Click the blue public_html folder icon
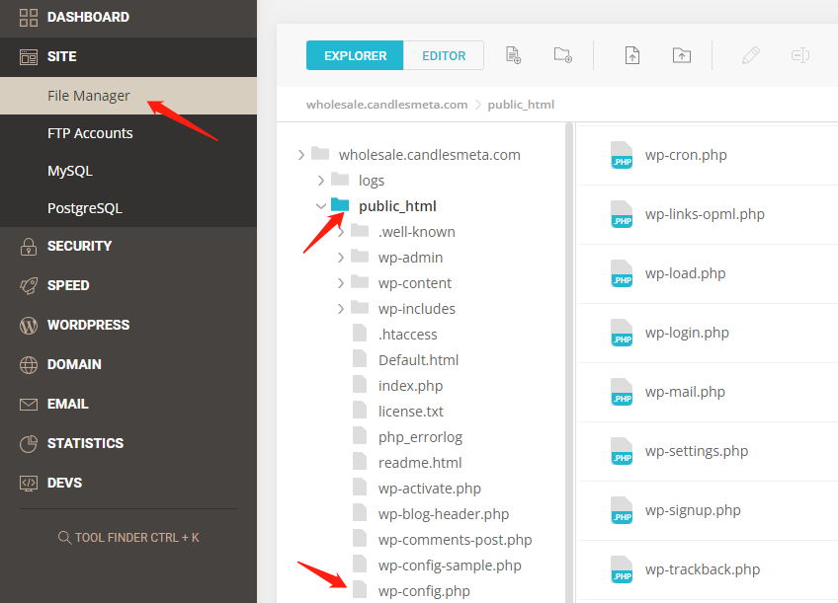This screenshot has height=603, width=838. coord(340,205)
